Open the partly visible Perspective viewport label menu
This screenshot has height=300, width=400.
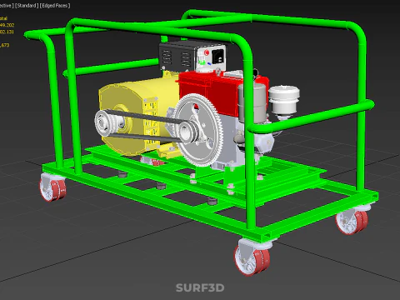pos(7,5)
